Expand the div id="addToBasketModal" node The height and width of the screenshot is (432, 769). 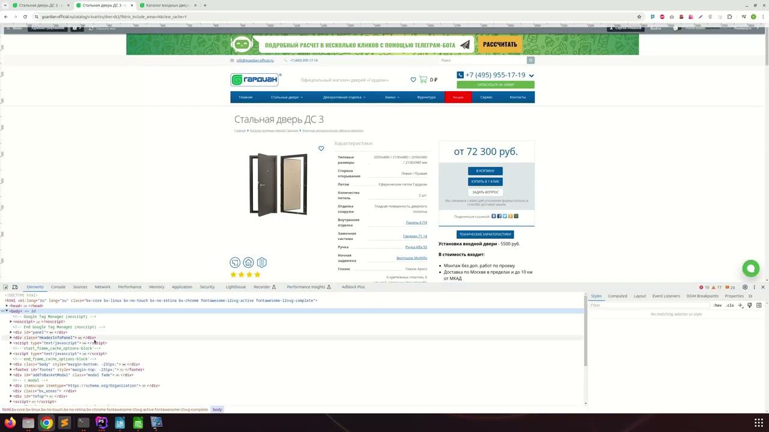(x=11, y=375)
